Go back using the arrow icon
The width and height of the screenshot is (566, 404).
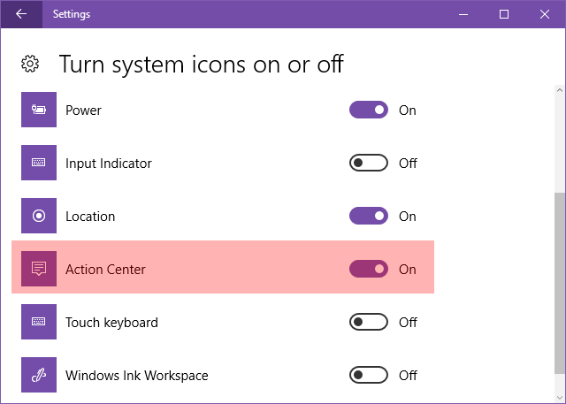pyautogui.click(x=21, y=14)
